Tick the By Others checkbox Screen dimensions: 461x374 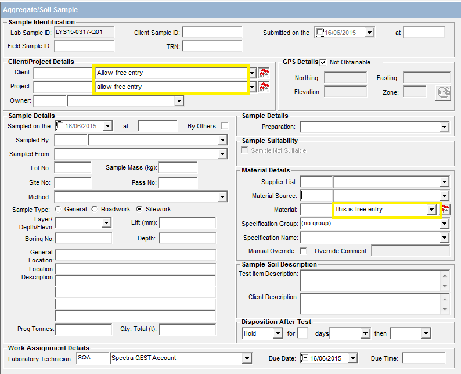[x=225, y=125]
